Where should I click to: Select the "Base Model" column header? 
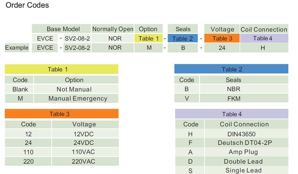[63, 29]
